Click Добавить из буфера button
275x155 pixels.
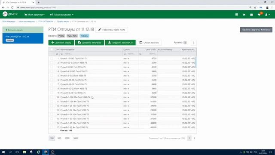[90, 43]
